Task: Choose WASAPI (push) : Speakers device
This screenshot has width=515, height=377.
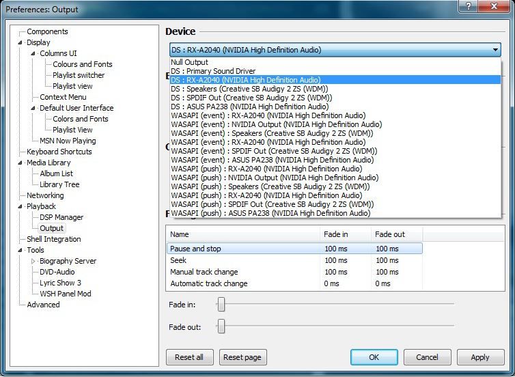Action: [x=335, y=186]
